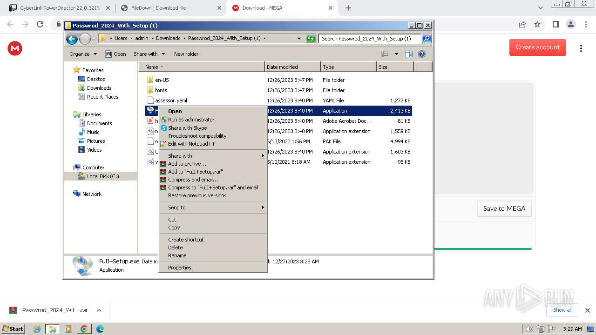Select the en-US folder icon

click(150, 80)
